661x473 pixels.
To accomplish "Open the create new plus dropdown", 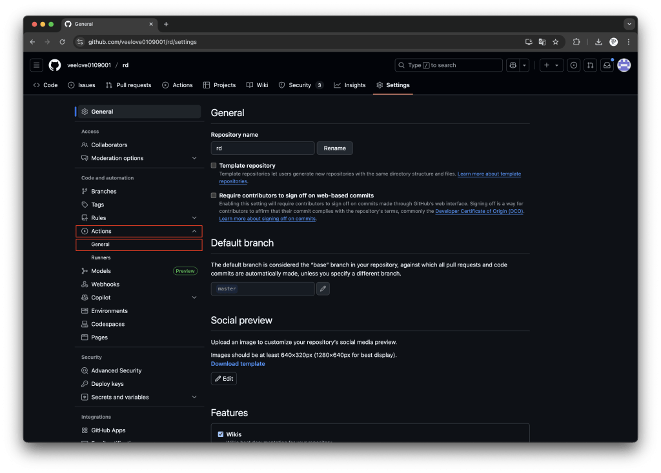I will pyautogui.click(x=551, y=65).
